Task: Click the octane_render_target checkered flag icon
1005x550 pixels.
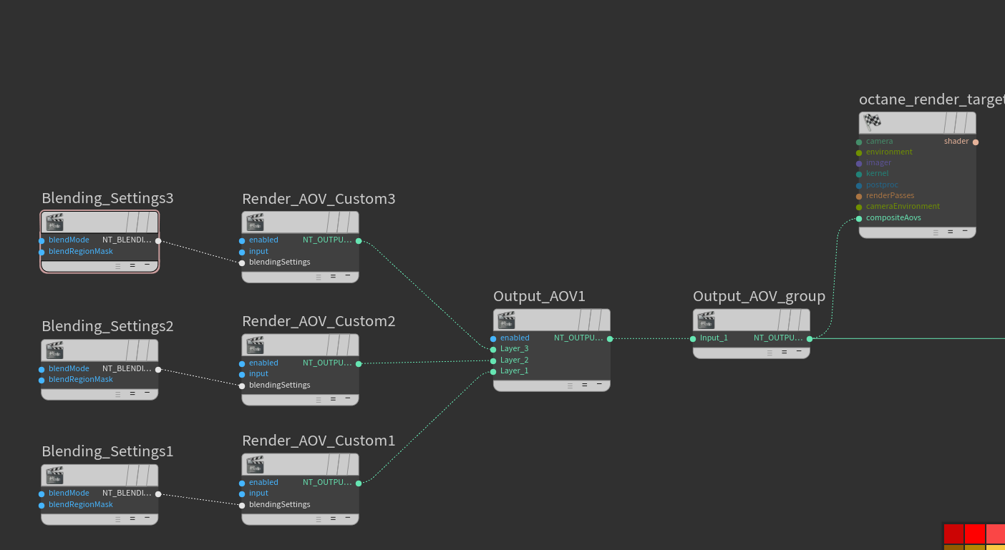Action: click(872, 122)
